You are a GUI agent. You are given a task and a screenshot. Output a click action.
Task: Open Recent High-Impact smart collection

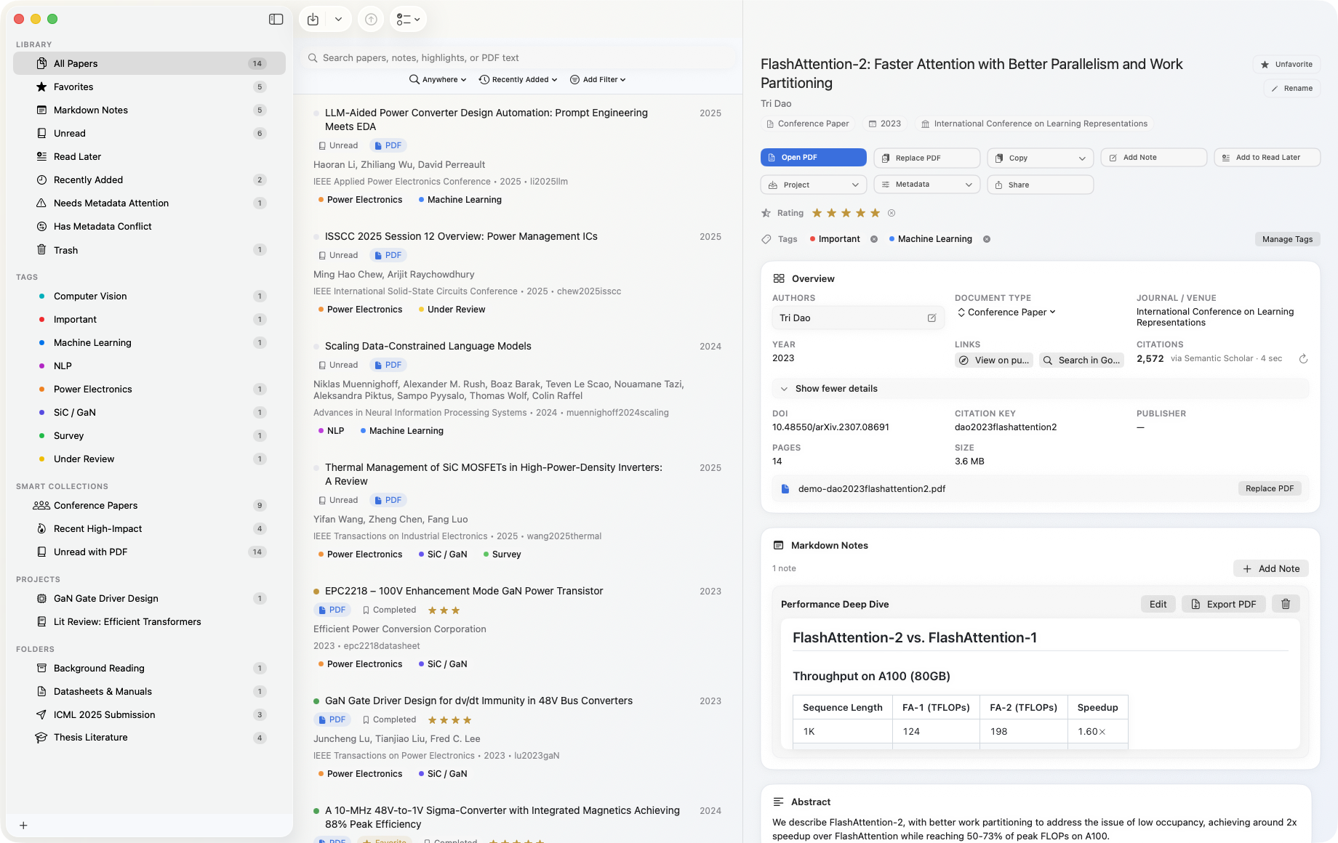click(x=149, y=528)
